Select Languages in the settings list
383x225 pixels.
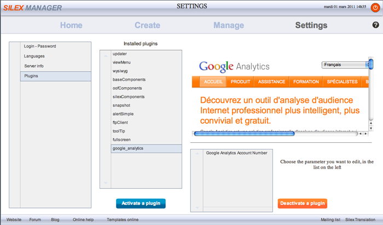56,56
